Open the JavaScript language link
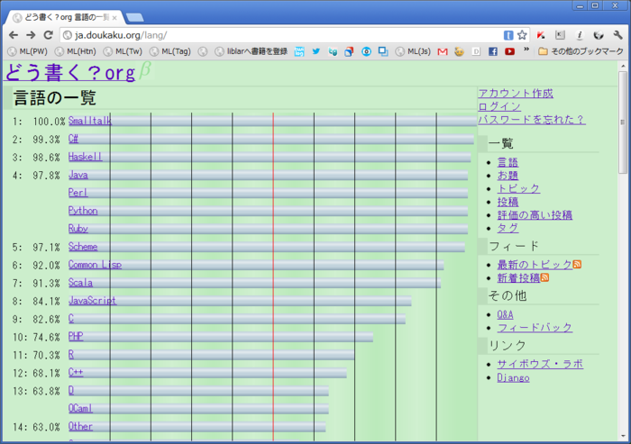This screenshot has width=631, height=444. [93, 301]
